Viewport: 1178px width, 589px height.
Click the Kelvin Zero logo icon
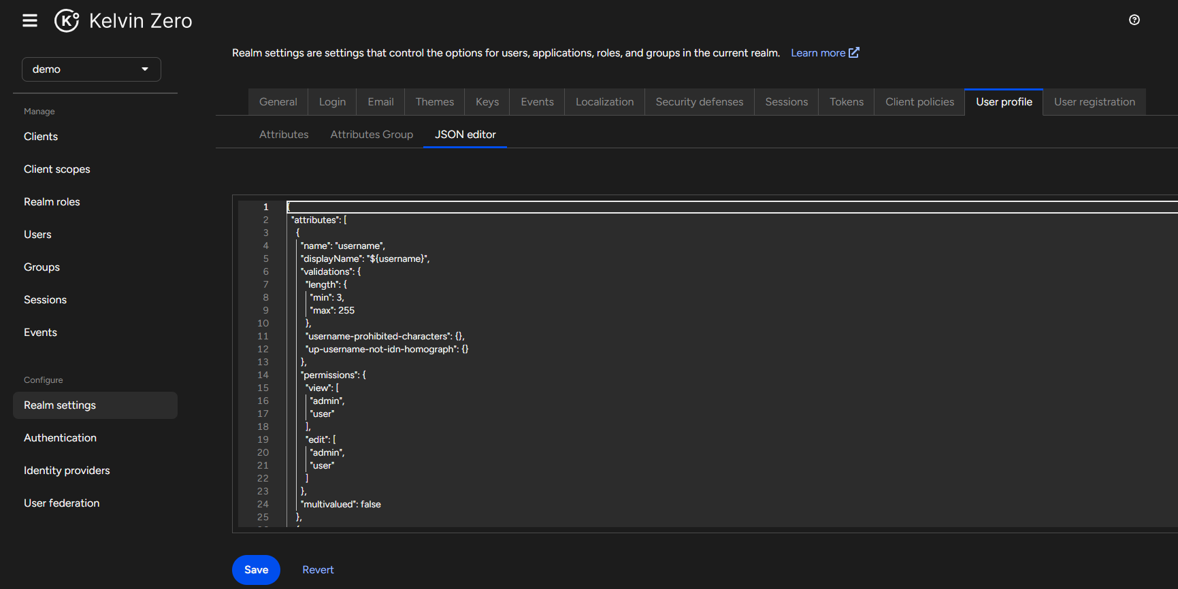(67, 20)
